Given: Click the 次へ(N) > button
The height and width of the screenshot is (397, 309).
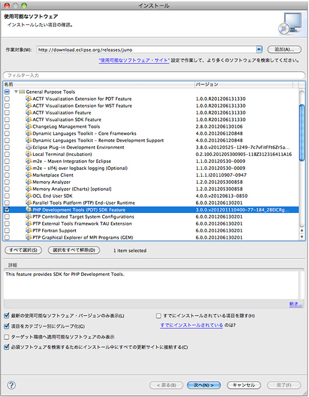Looking at the screenshot, I should [204, 385].
